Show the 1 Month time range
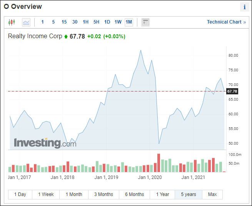Image resolution: width=252 pixels, height=206 pixels. click(74, 194)
